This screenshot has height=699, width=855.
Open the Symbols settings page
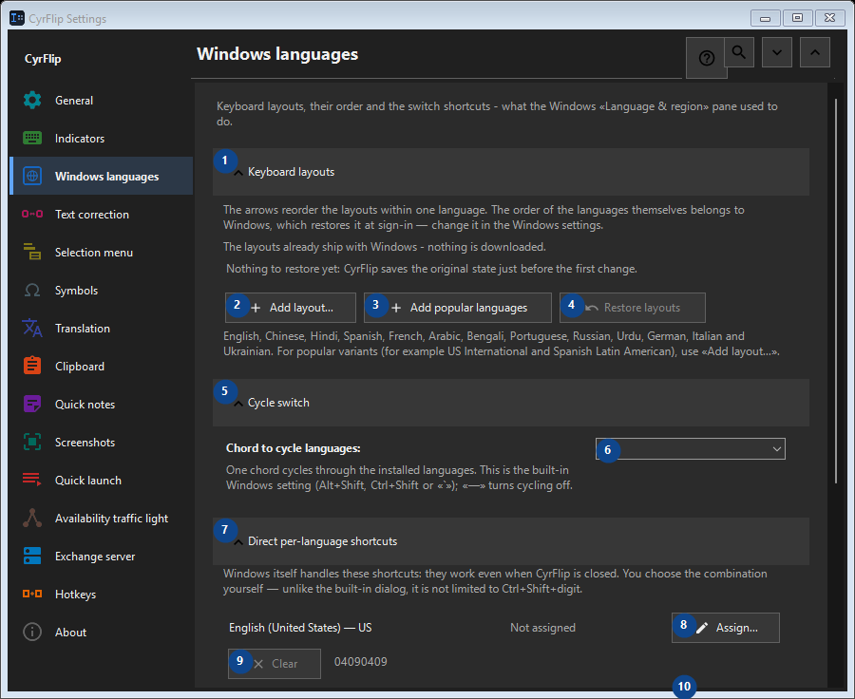click(102, 290)
